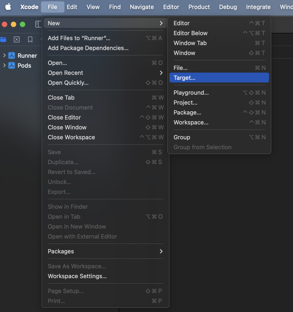Open the Product menu

pyautogui.click(x=199, y=7)
